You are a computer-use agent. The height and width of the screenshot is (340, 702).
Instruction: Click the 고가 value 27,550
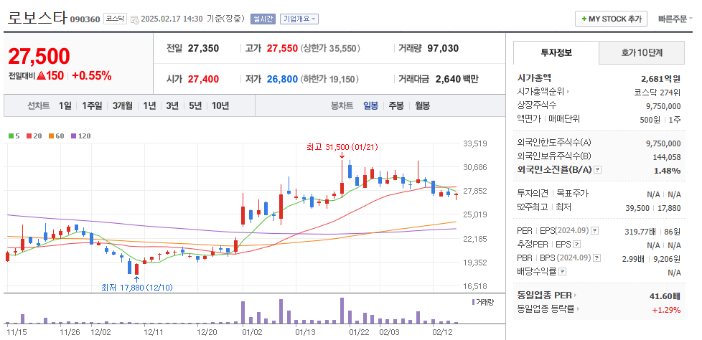point(282,48)
